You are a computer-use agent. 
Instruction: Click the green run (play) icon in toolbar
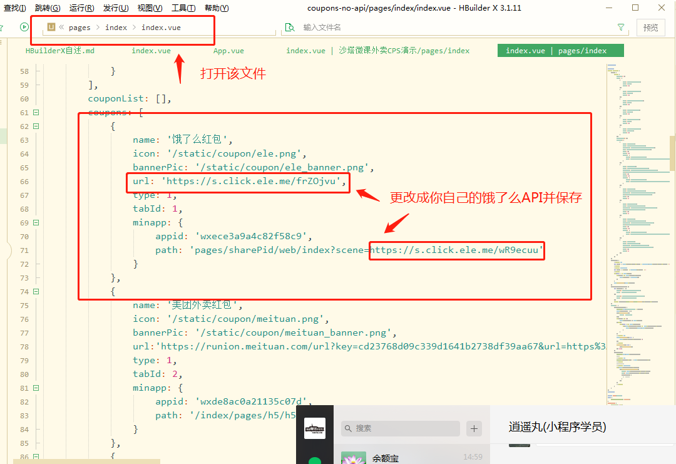pos(24,27)
